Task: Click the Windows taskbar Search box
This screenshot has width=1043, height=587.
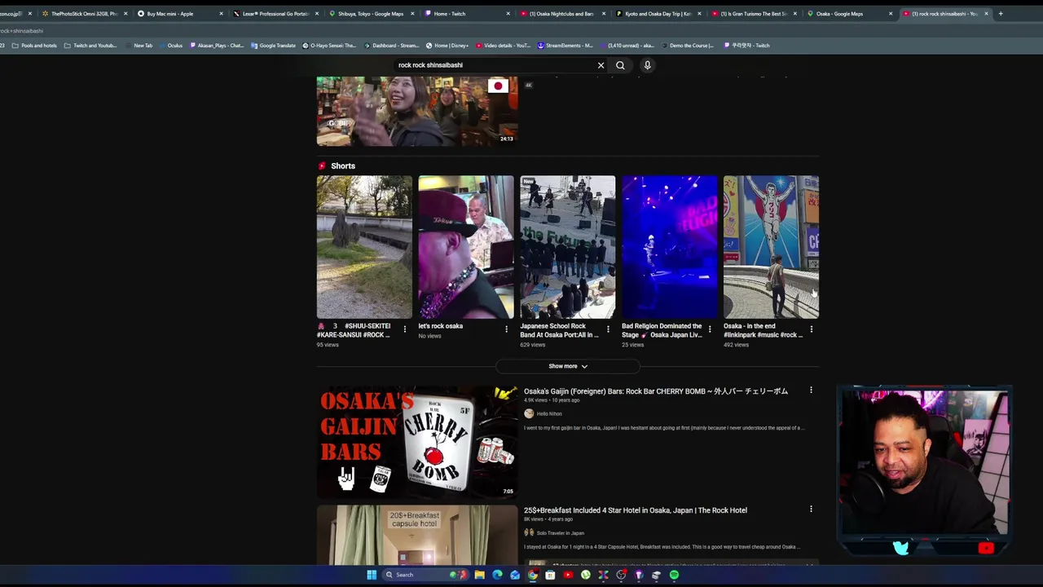Action: point(425,575)
